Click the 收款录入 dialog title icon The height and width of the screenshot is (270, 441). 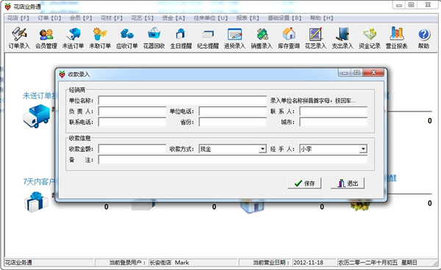(x=62, y=74)
